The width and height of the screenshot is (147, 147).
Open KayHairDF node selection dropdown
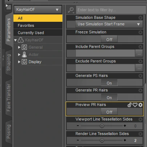click(38, 9)
